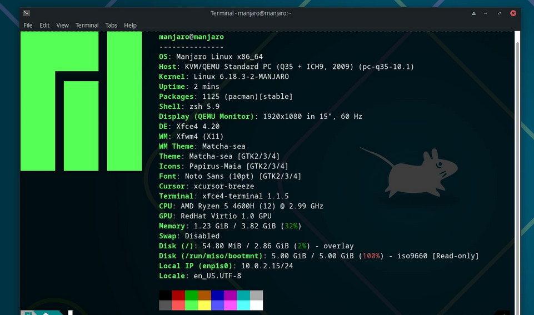Screen dimensions: 534x315
Task: Click the terminal vertical scrollbar
Action: tap(517, 173)
